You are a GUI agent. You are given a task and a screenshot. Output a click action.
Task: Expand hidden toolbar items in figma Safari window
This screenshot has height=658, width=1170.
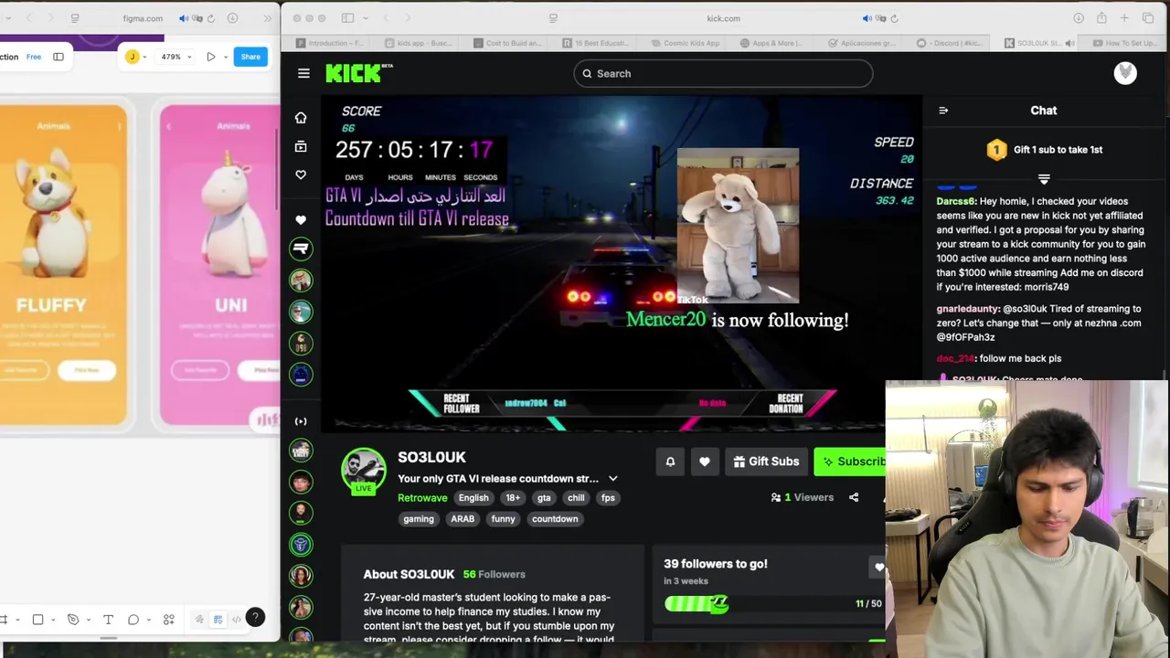click(267, 18)
